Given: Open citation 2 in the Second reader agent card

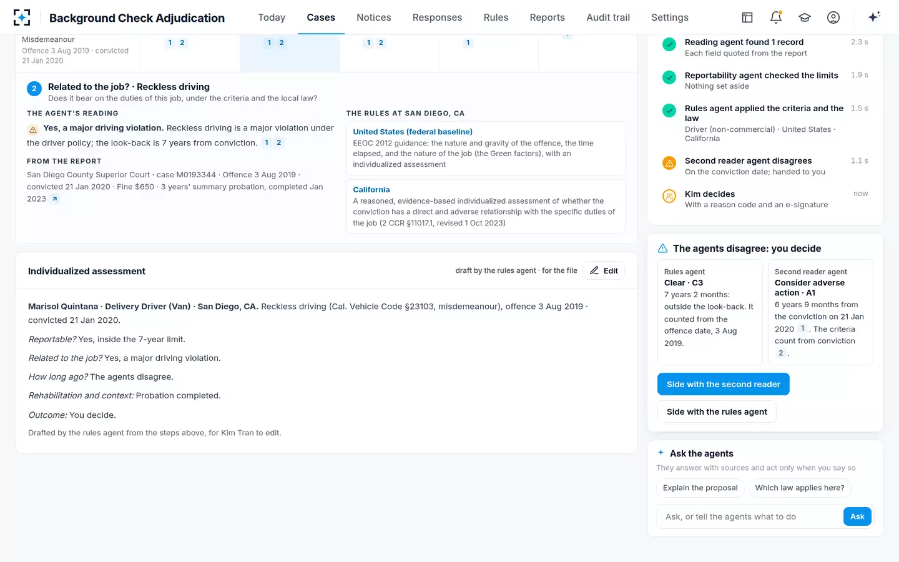Looking at the screenshot, I should pyautogui.click(x=780, y=353).
